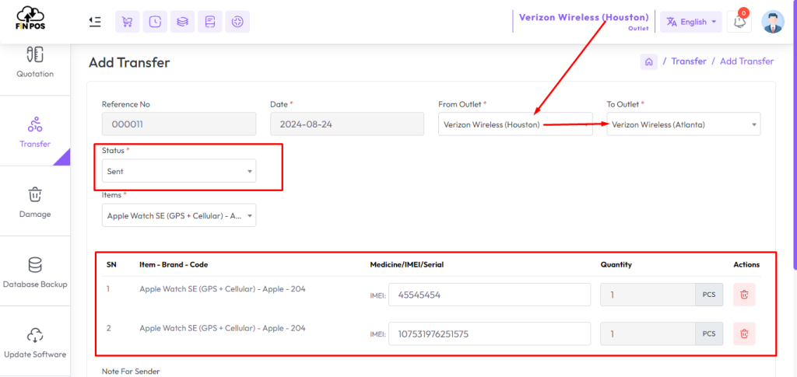Click the Add Transfer breadcrumb
This screenshot has width=797, height=377.
(x=746, y=61)
